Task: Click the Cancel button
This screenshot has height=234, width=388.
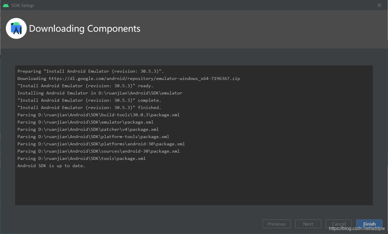Action: coord(339,224)
